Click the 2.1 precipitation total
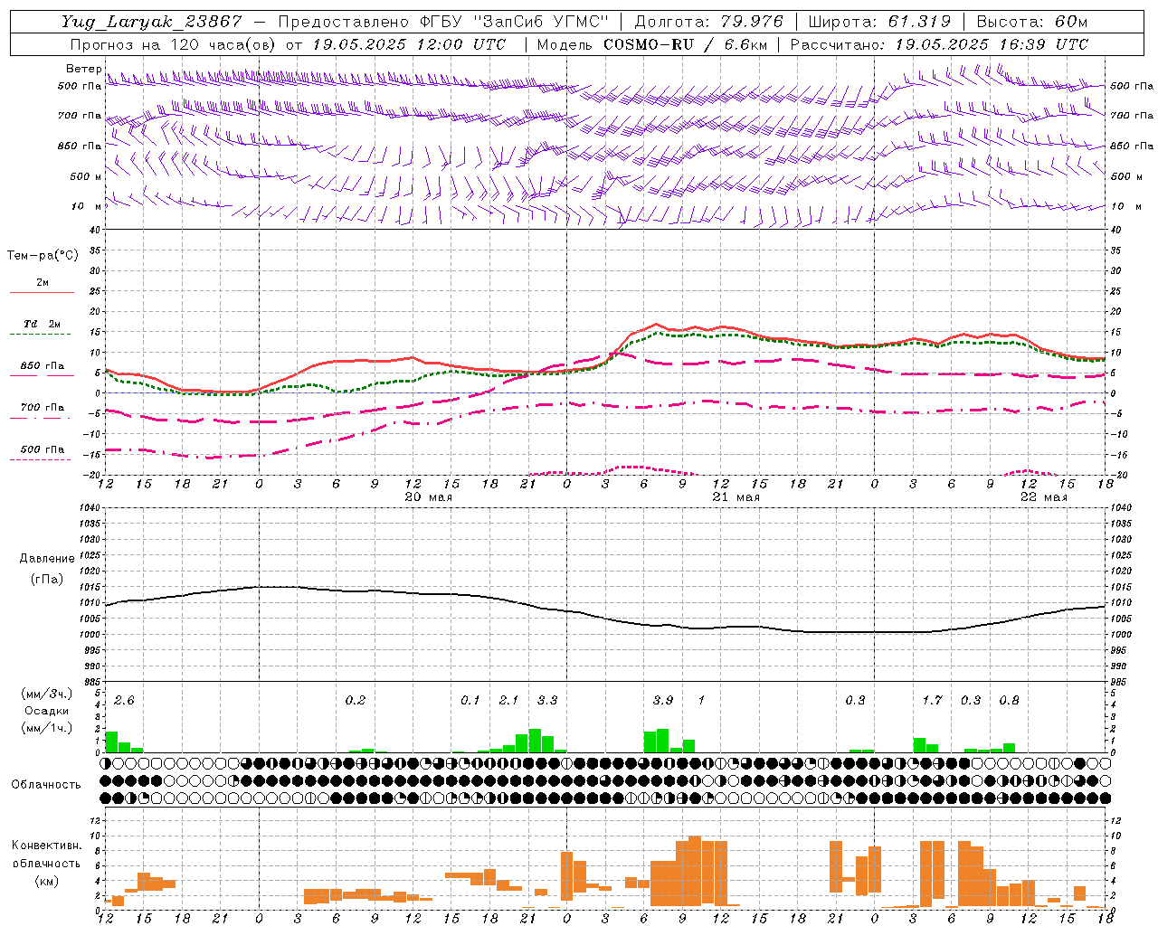Image resolution: width=1158 pixels, height=926 pixels. 508,701
